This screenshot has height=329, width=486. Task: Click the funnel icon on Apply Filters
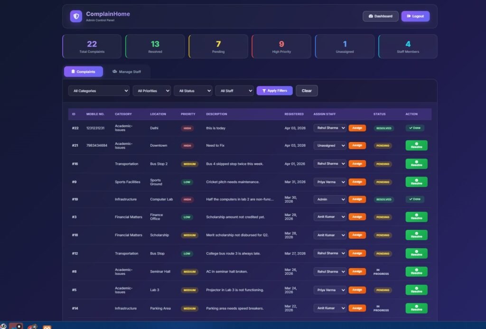click(x=264, y=91)
